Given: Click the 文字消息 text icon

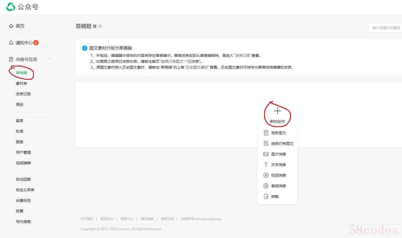Looking at the screenshot, I should click(266, 165).
